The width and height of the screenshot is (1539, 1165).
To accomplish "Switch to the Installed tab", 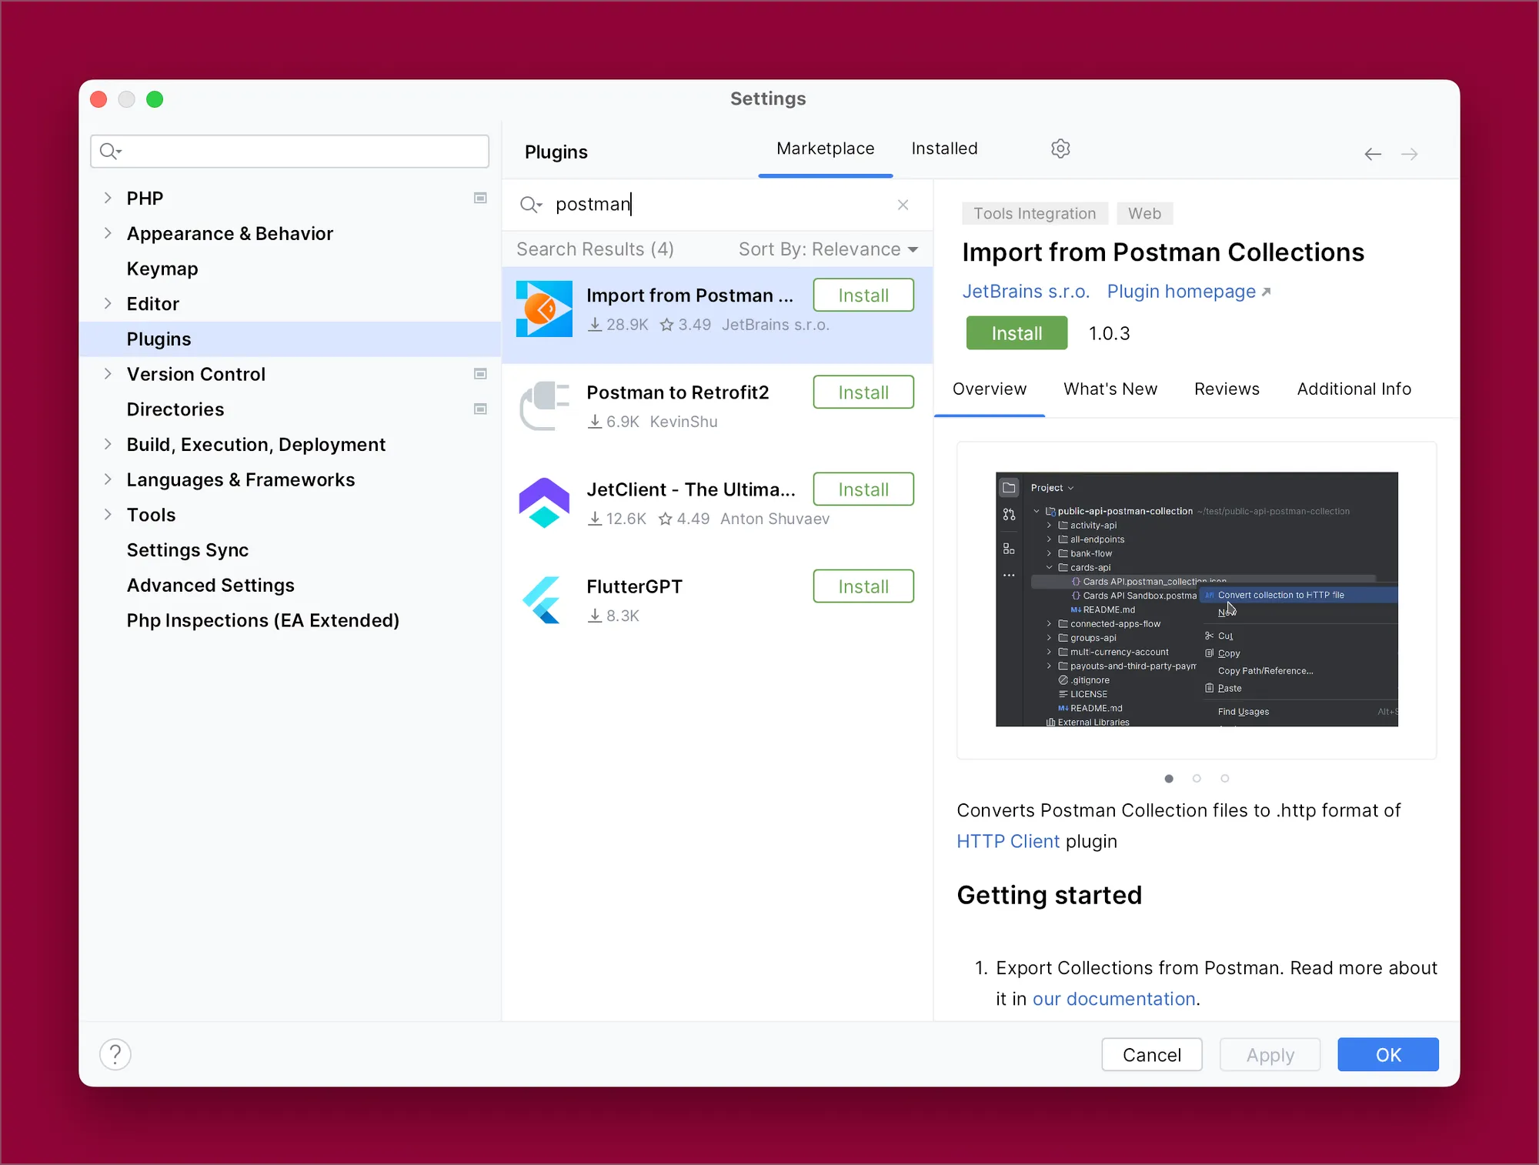I will tap(944, 149).
